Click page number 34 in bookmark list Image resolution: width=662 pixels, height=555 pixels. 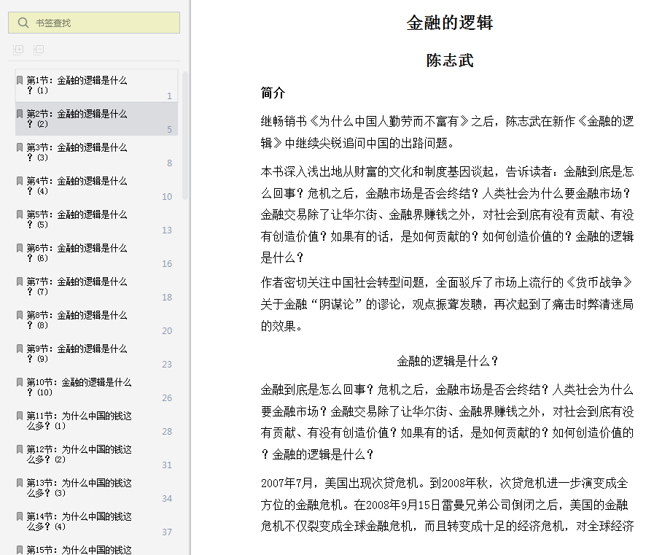167,498
